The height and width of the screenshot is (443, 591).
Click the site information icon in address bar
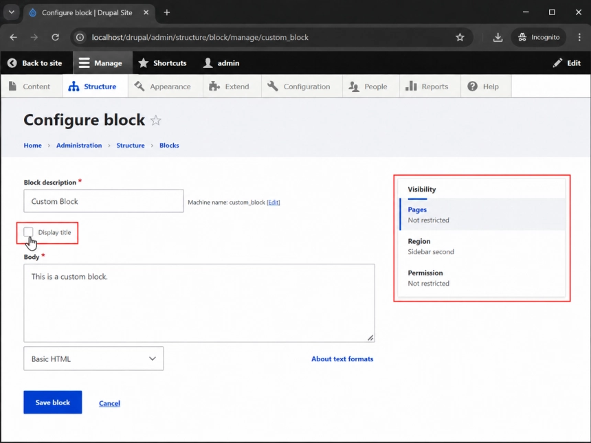click(80, 37)
